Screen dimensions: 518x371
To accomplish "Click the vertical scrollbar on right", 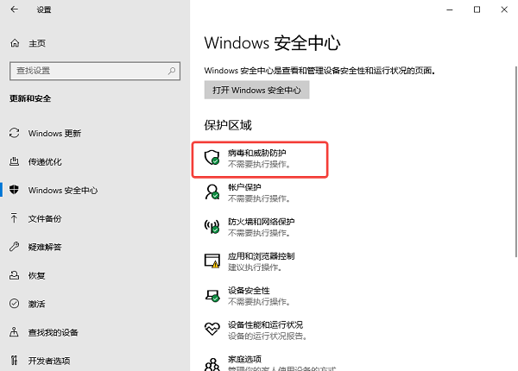I will [x=516, y=161].
